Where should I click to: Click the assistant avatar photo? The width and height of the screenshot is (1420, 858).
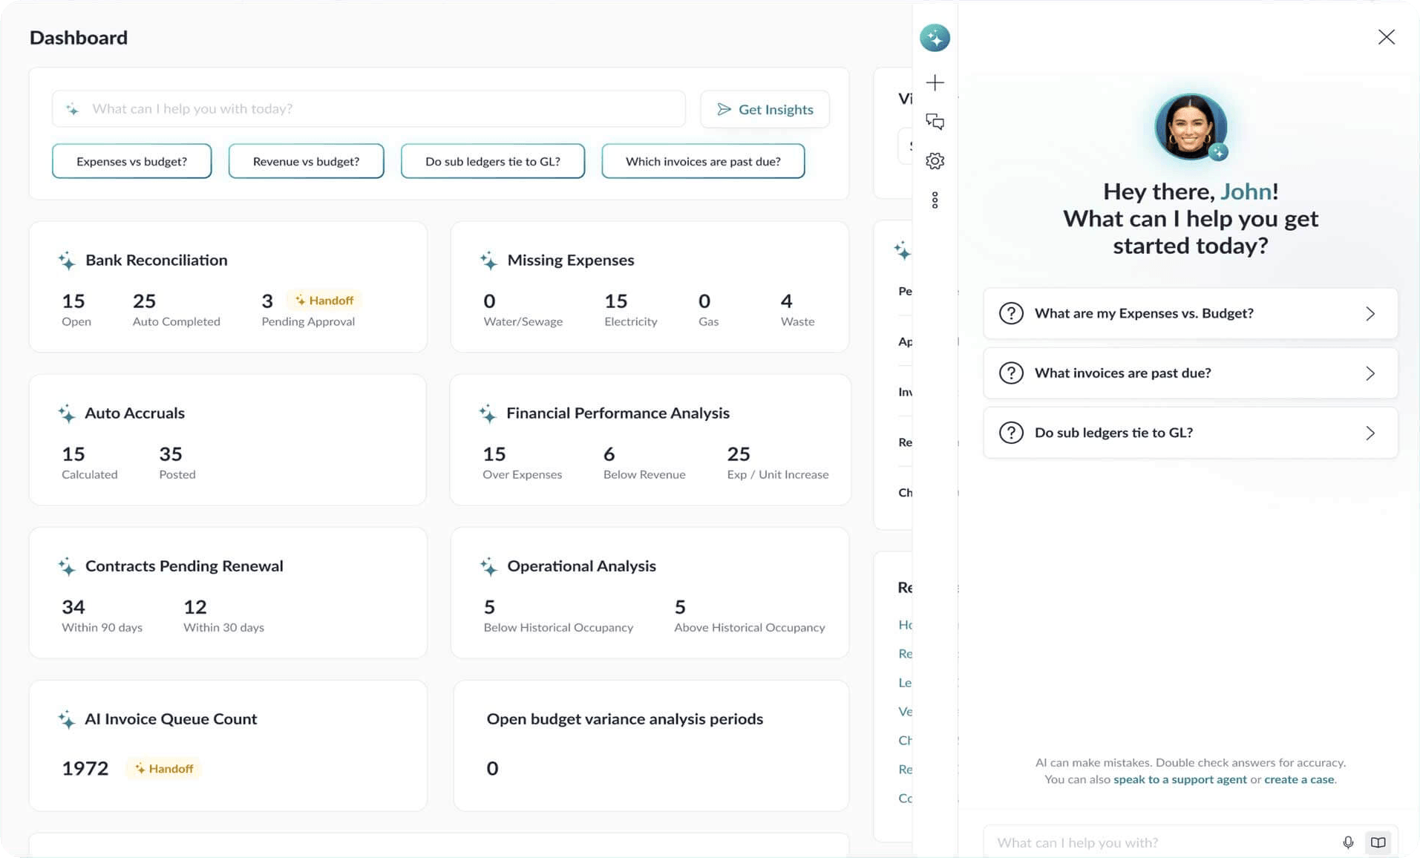tap(1190, 127)
